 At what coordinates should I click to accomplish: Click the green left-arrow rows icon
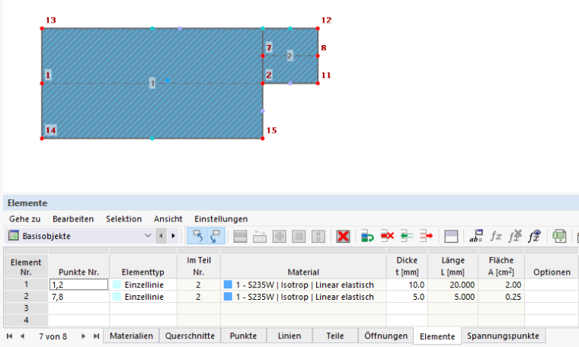click(x=407, y=236)
